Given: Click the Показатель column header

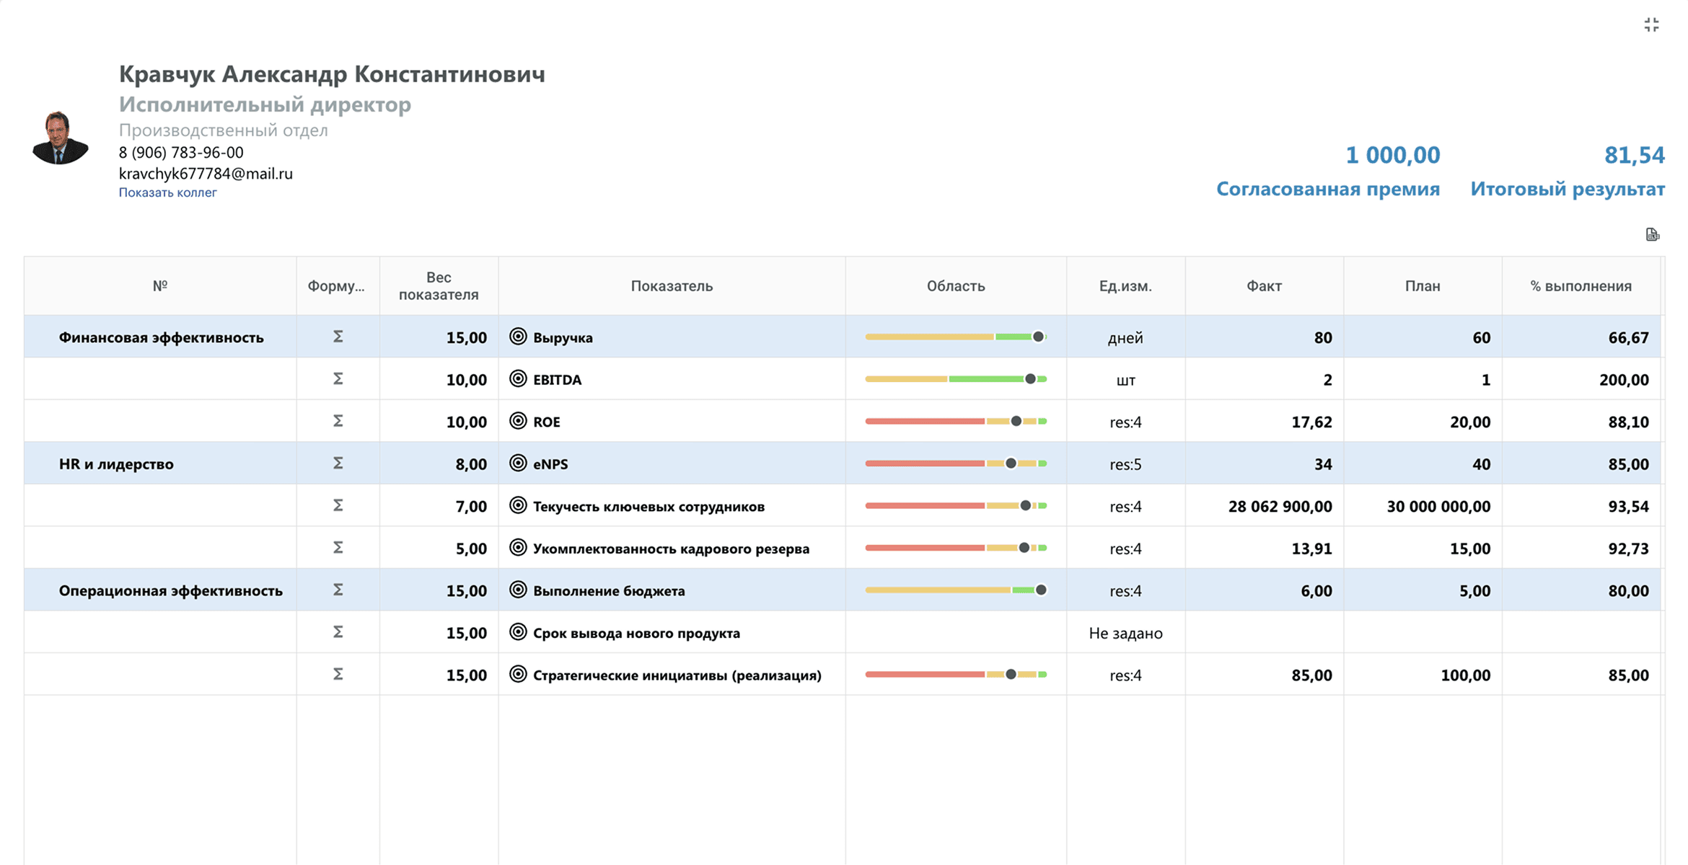Looking at the screenshot, I should 672,286.
